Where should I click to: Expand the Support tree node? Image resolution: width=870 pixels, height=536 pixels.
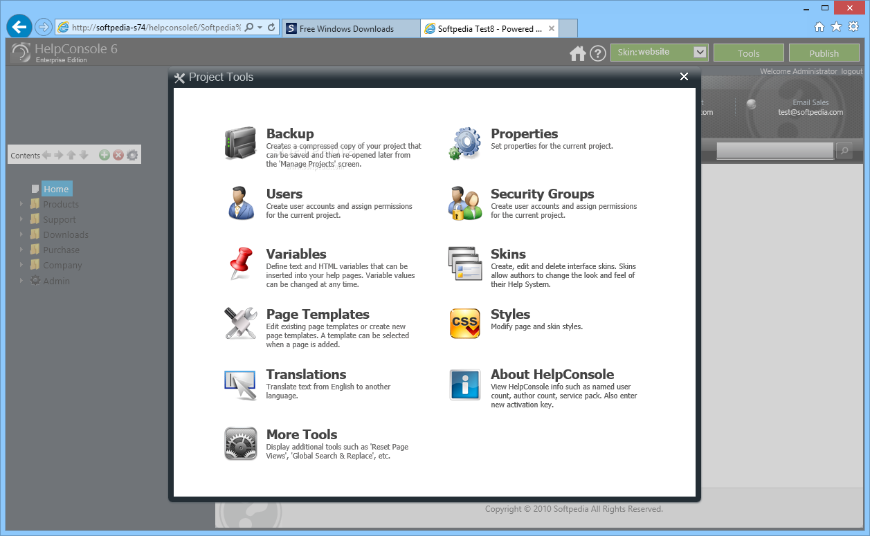tap(21, 219)
